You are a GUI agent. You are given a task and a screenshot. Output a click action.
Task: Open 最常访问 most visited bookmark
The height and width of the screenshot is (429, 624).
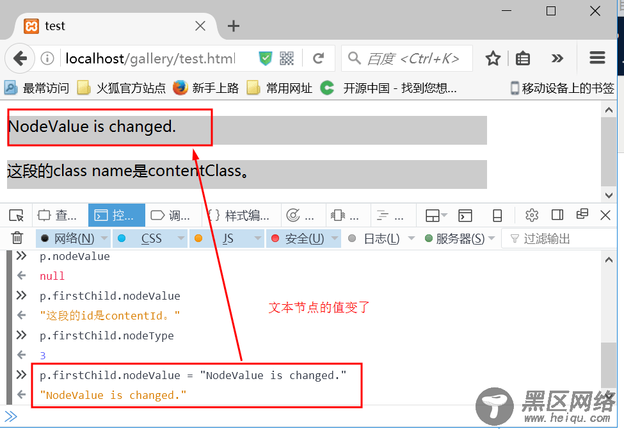37,88
